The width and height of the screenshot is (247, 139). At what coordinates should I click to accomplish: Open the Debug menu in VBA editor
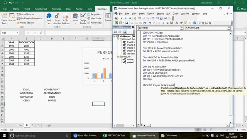point(161,14)
